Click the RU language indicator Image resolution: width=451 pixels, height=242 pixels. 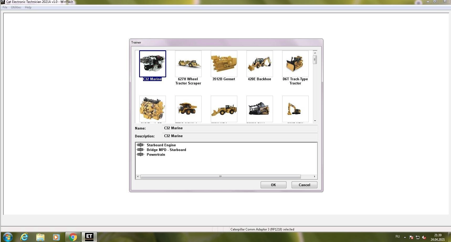click(397, 237)
